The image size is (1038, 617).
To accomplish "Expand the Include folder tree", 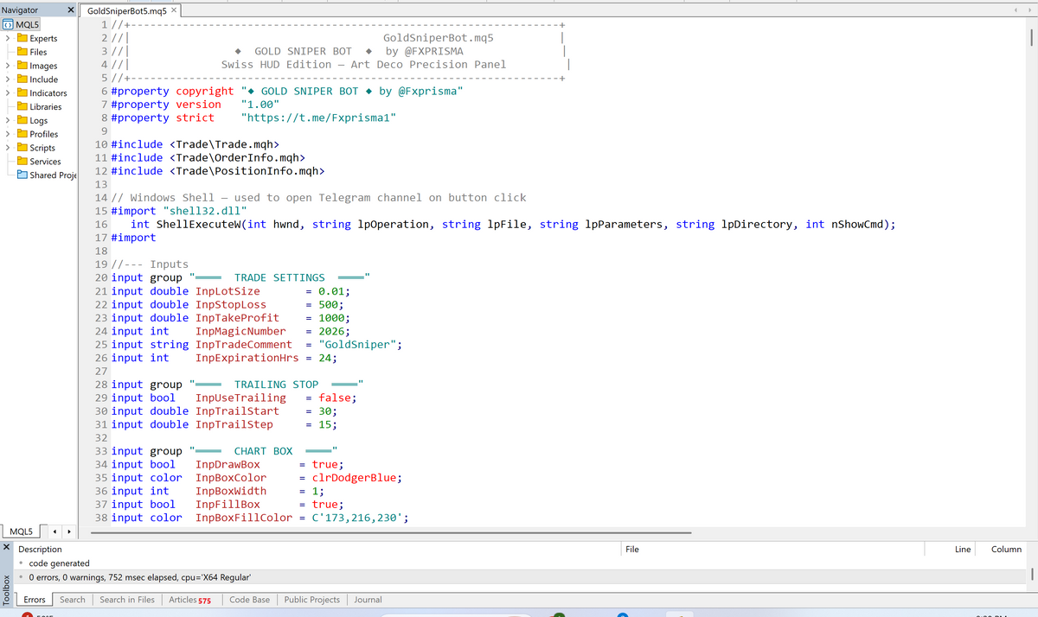I will [7, 79].
